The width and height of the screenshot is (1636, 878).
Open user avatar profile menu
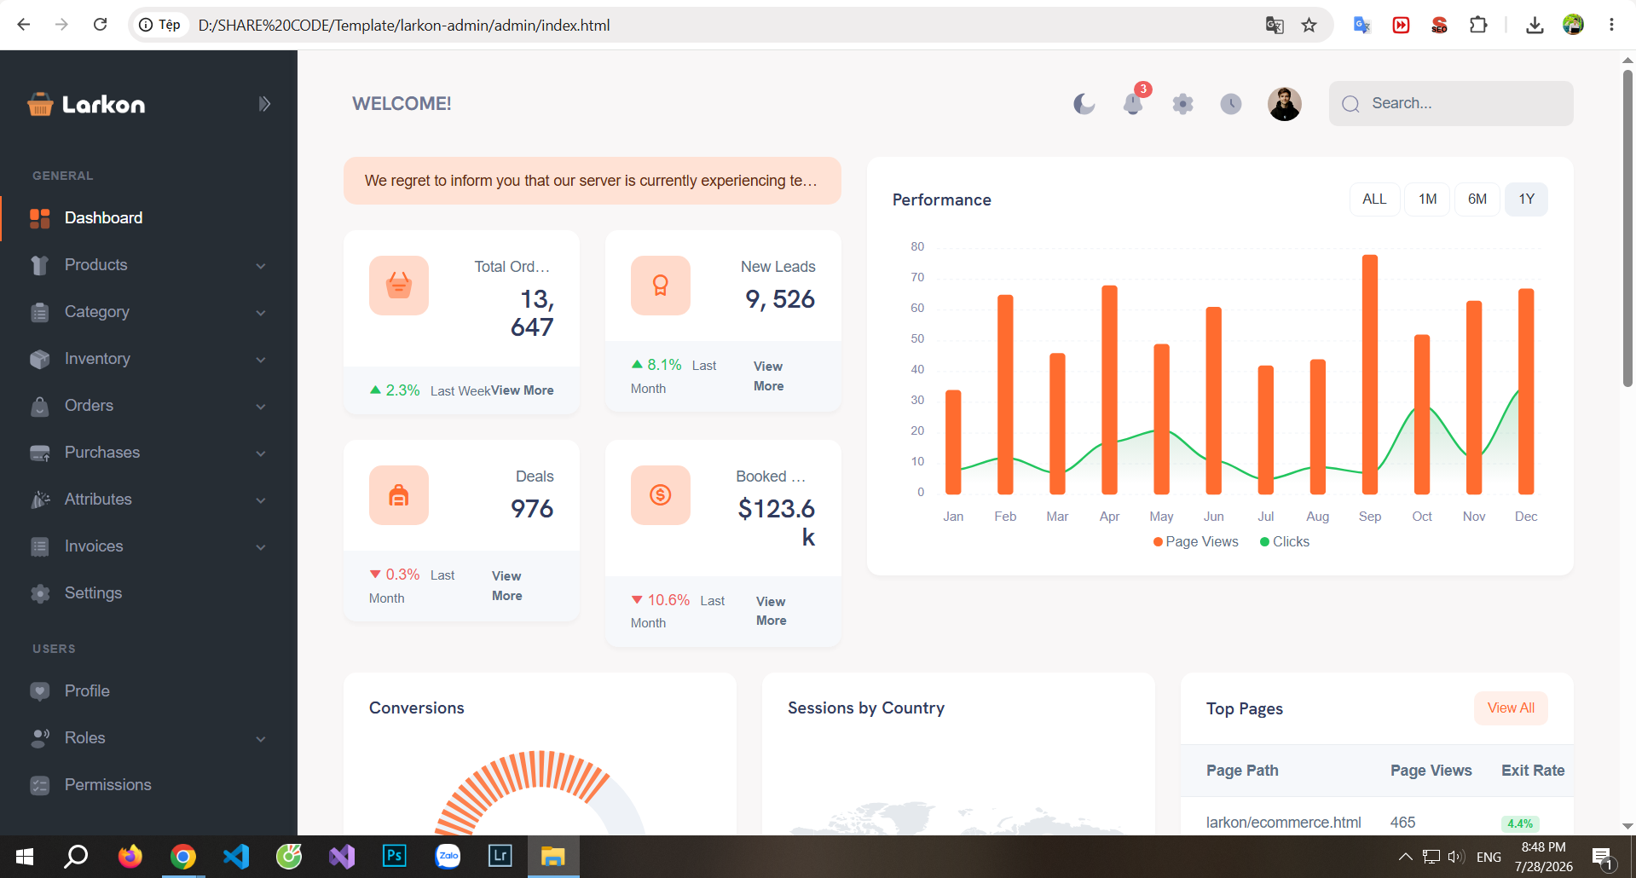click(1284, 104)
